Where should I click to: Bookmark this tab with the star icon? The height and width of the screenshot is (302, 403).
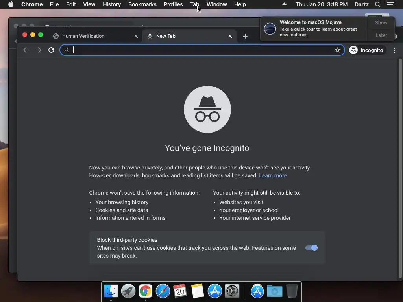[337, 50]
